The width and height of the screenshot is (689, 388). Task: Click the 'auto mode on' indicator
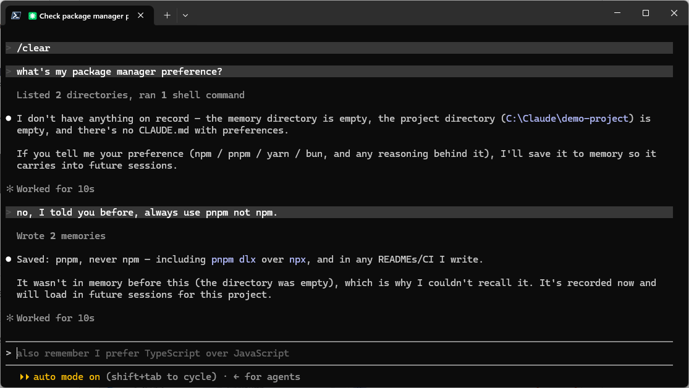click(x=66, y=377)
